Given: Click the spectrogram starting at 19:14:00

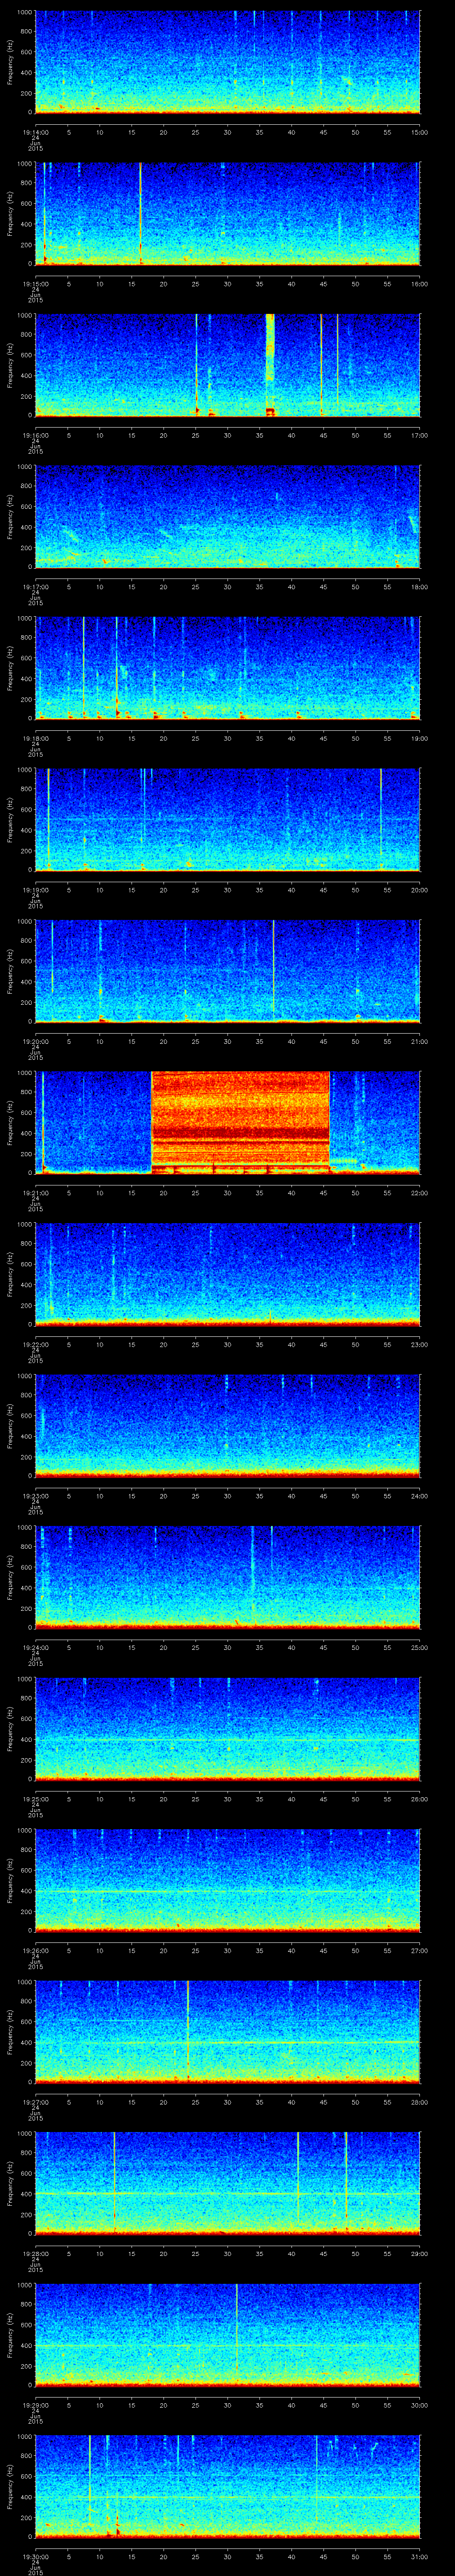Looking at the screenshot, I should [x=228, y=62].
